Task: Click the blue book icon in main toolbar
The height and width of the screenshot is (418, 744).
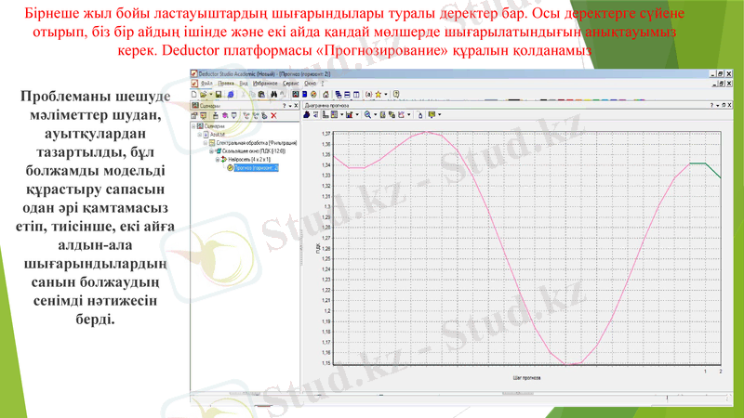Action: (305, 95)
